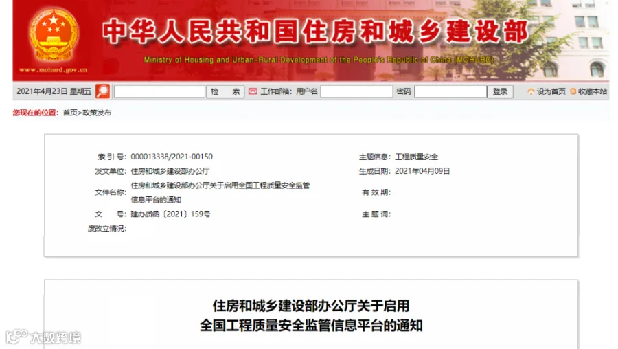Click the 文件名称 file name value

pos(220,192)
